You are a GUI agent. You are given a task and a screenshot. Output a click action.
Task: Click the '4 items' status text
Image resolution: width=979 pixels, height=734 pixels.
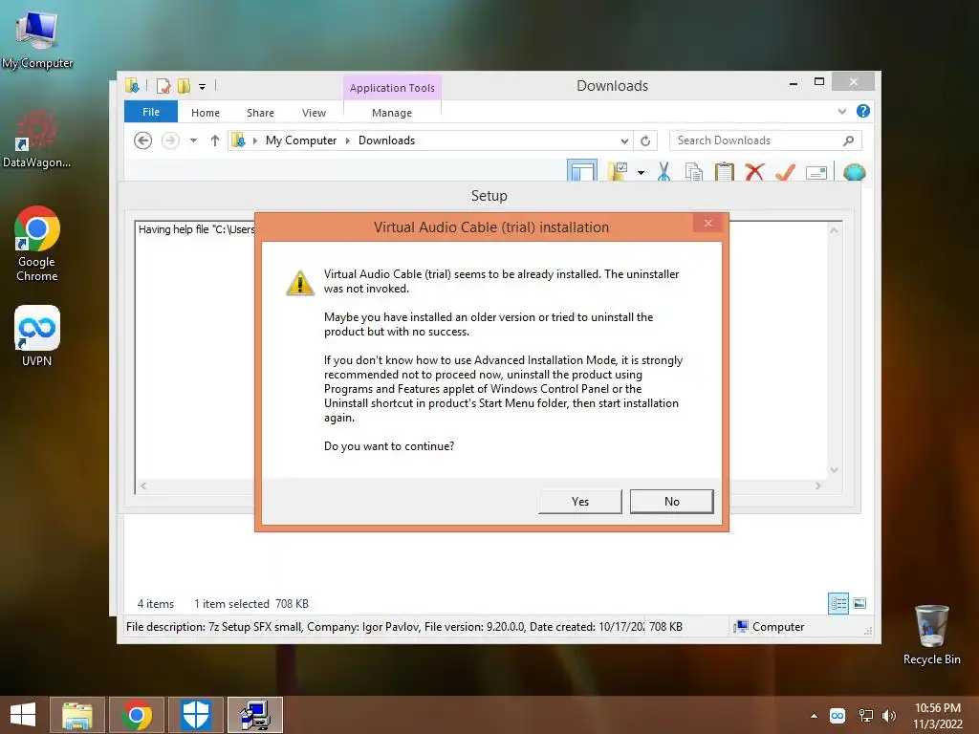156,604
